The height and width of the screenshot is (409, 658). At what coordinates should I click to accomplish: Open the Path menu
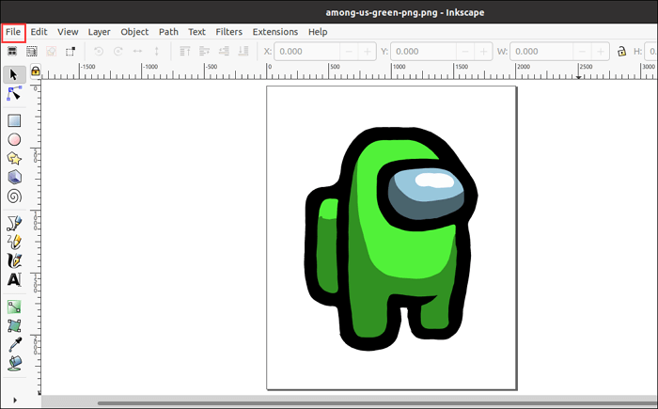coord(168,31)
